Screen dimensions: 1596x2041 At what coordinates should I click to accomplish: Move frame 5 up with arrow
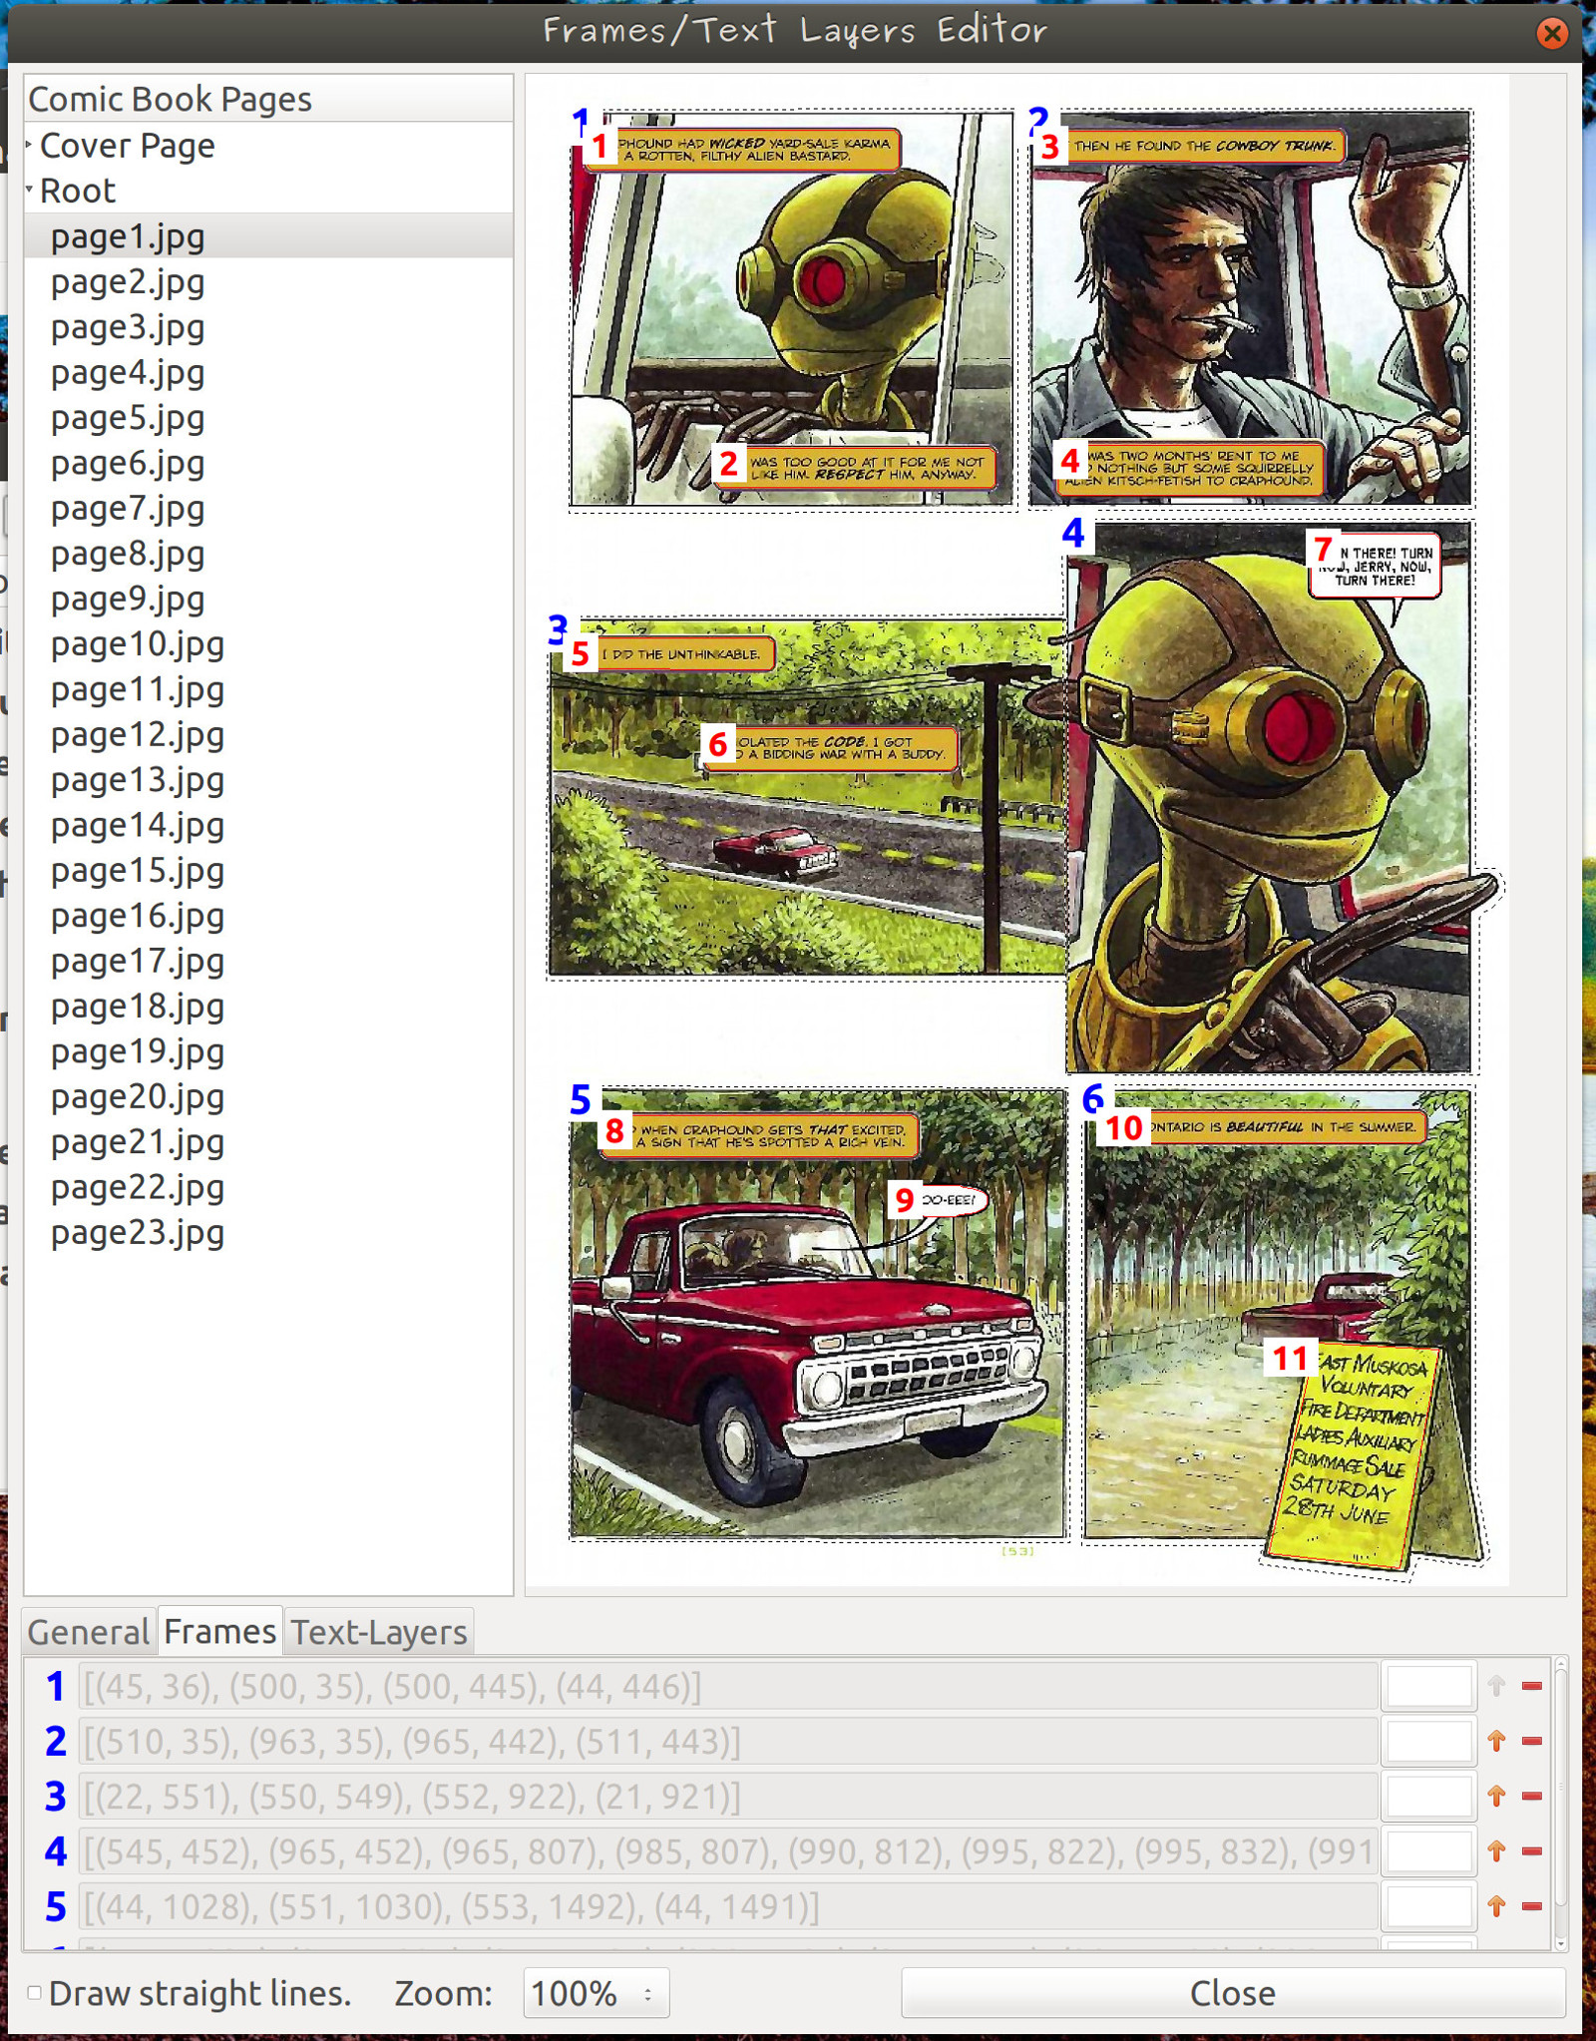(x=1495, y=1905)
